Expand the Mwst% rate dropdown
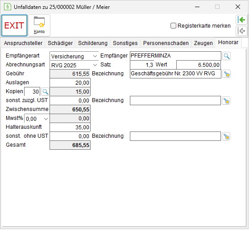Screen dimensions: 249x230 click(x=37, y=119)
